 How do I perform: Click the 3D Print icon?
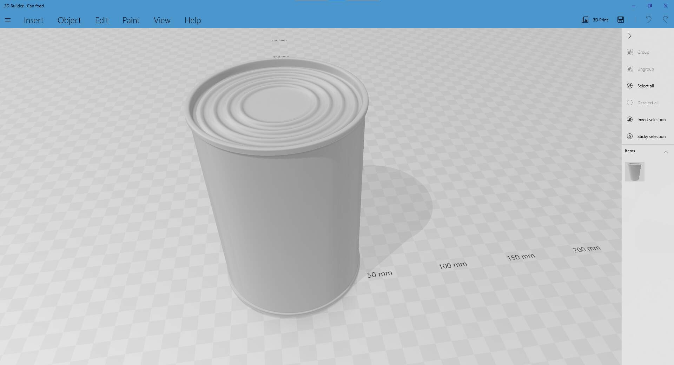[x=585, y=20]
